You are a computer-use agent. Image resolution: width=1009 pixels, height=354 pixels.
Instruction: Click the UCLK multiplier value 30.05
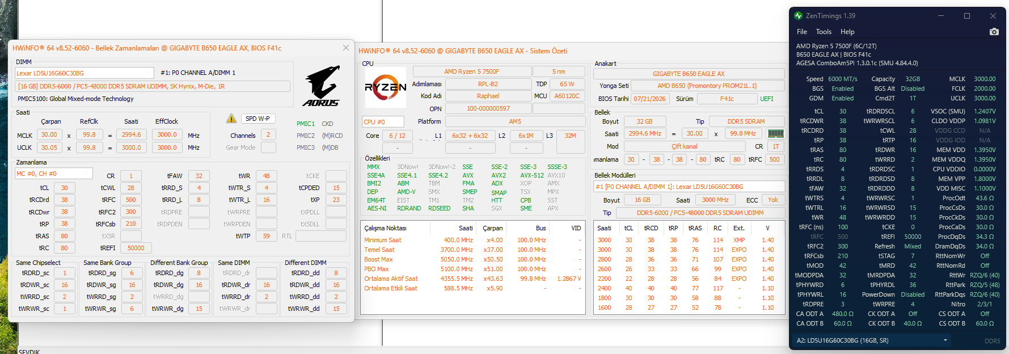[x=49, y=147]
